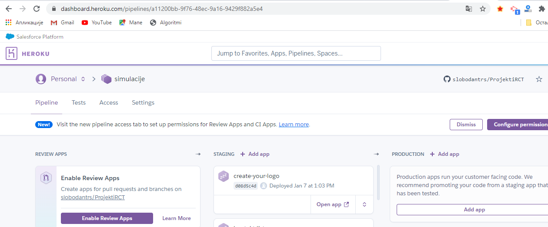This screenshot has height=227, width=548.
Task: Switch to the Access tab
Action: click(109, 103)
